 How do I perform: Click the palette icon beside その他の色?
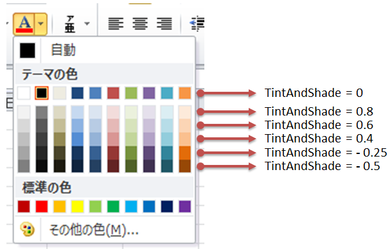click(x=27, y=230)
